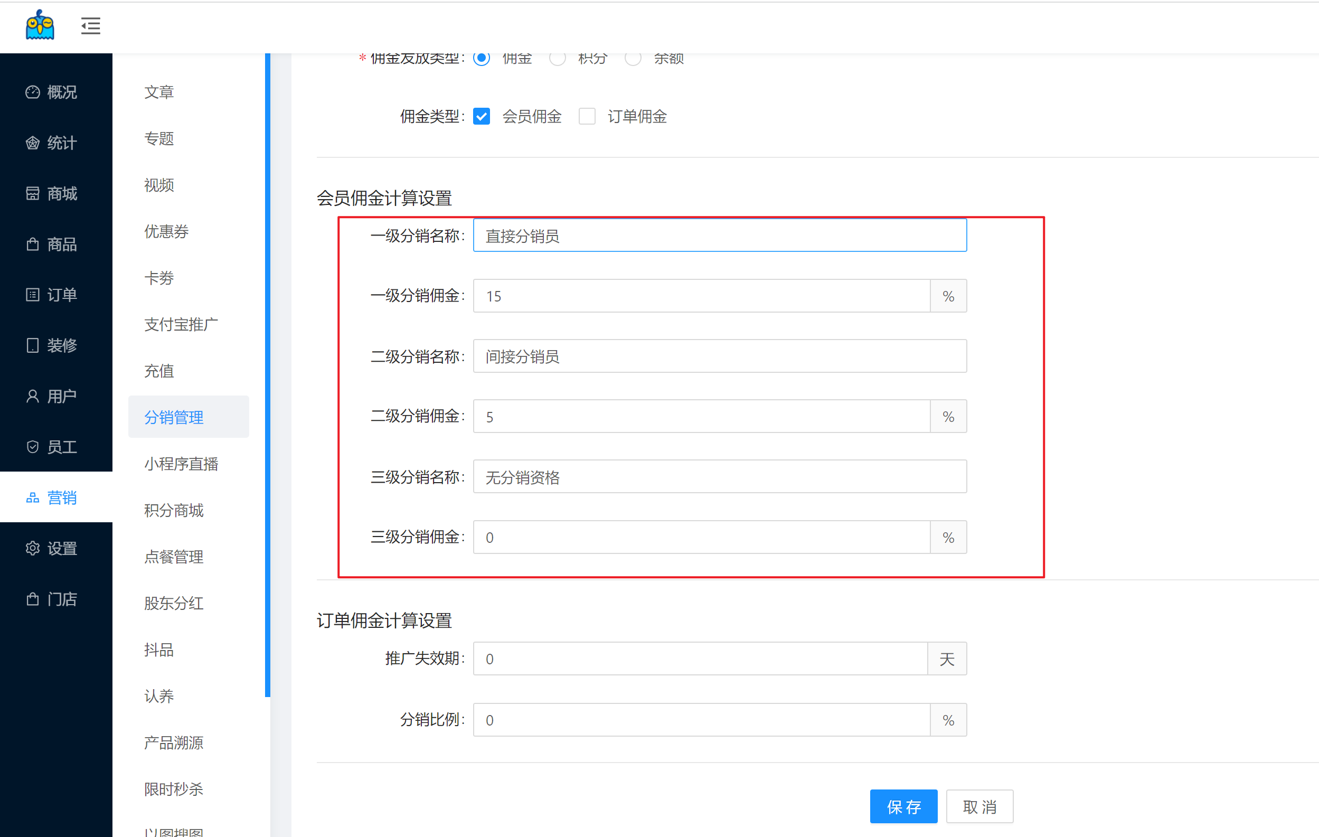
Task: Open 用户 users icon in sidebar
Action: click(x=33, y=396)
